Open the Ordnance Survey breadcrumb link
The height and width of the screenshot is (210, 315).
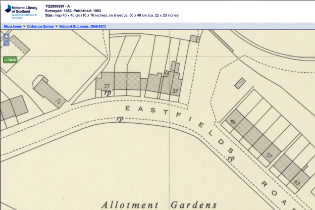[40, 25]
